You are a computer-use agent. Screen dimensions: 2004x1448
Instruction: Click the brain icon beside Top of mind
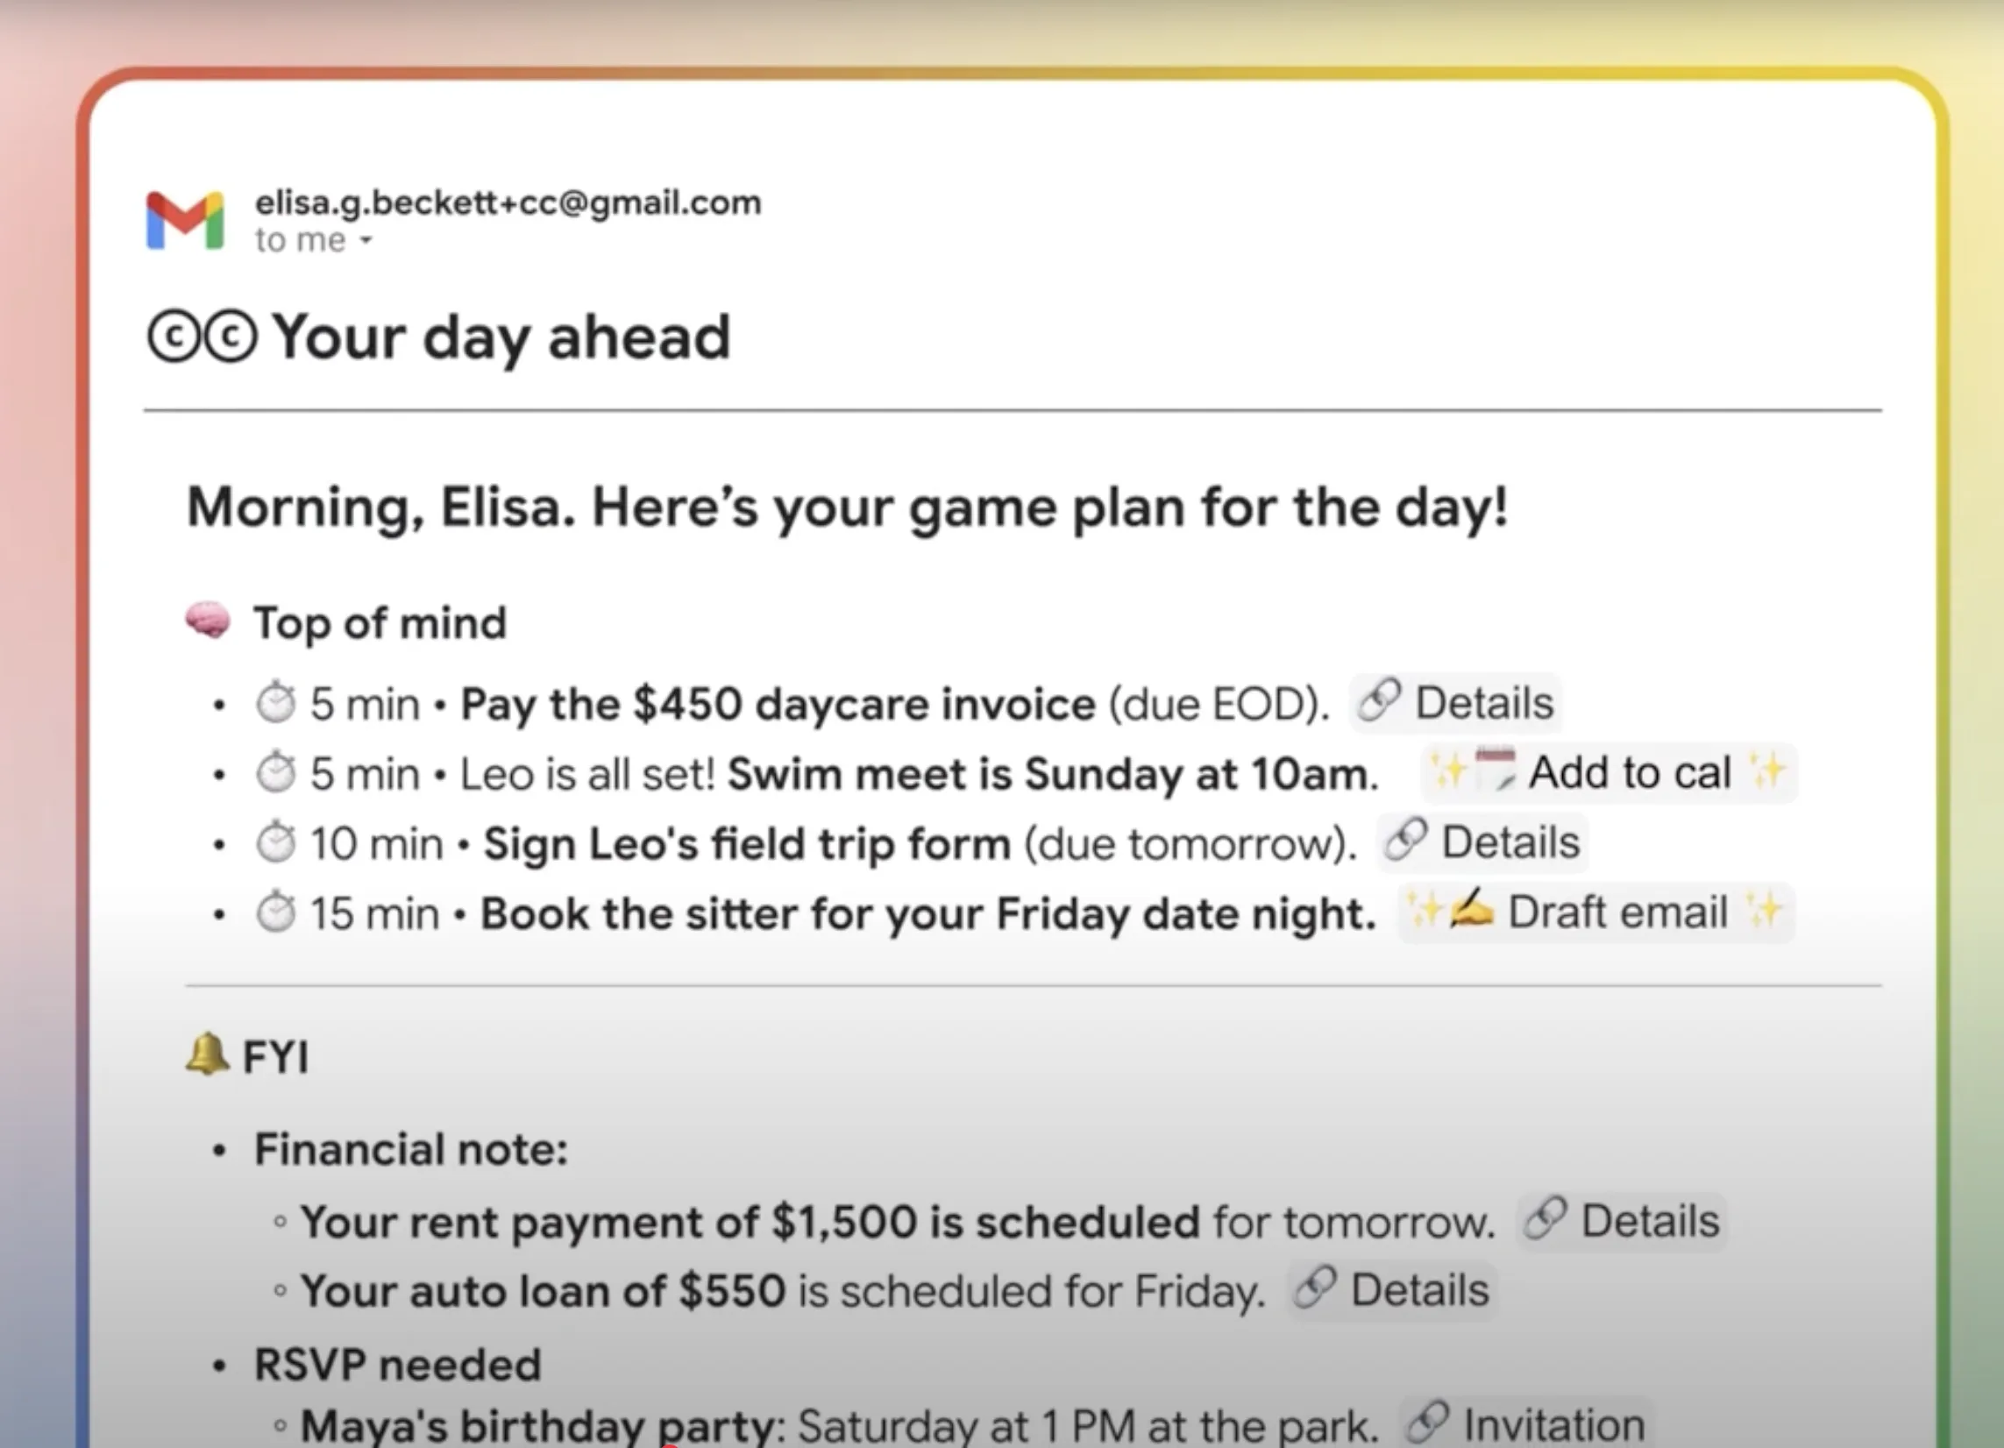point(209,621)
